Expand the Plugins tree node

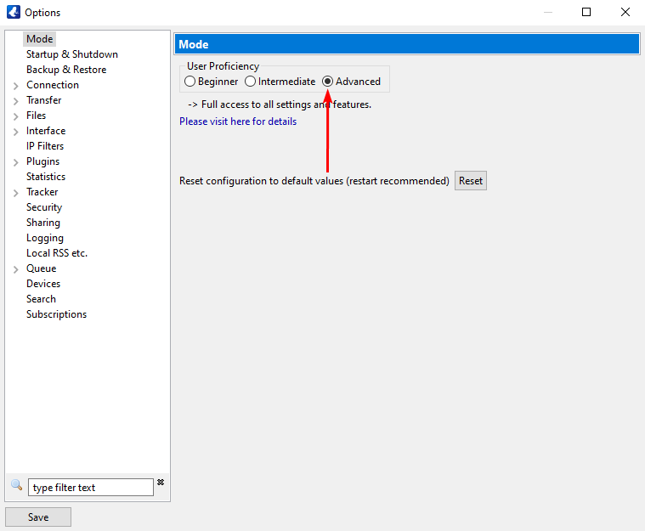[16, 162]
